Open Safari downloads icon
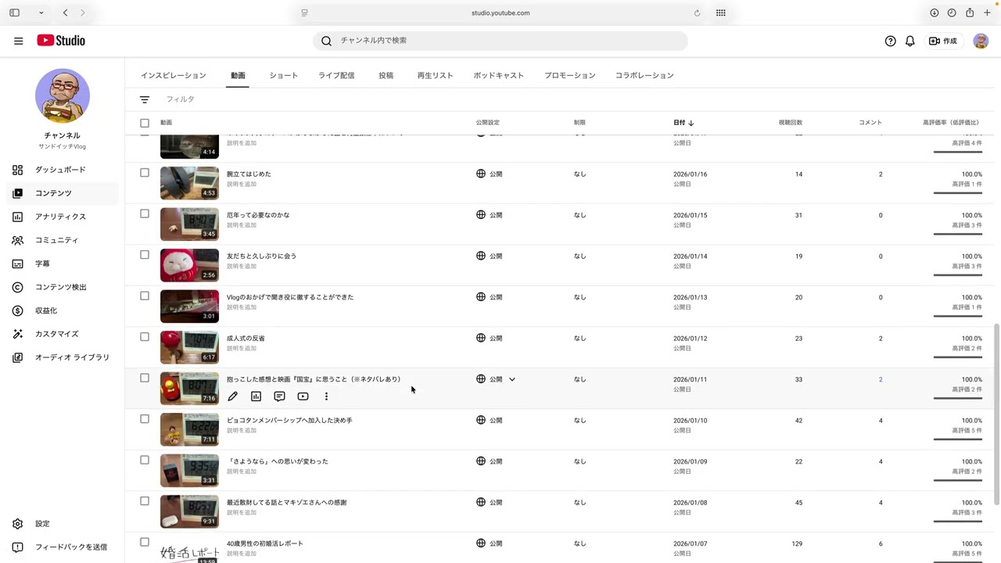The image size is (1001, 563). tap(934, 13)
